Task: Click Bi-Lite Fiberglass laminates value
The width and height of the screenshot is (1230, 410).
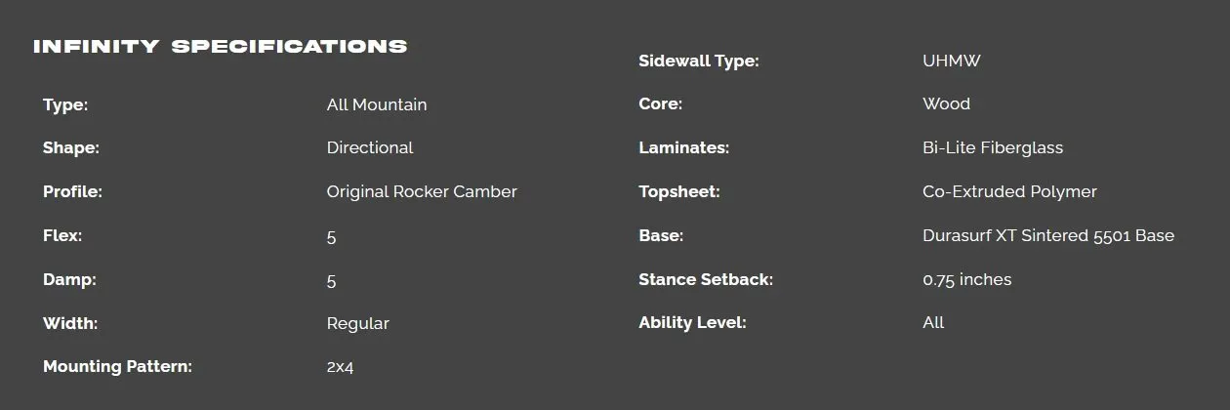Action: 993,148
